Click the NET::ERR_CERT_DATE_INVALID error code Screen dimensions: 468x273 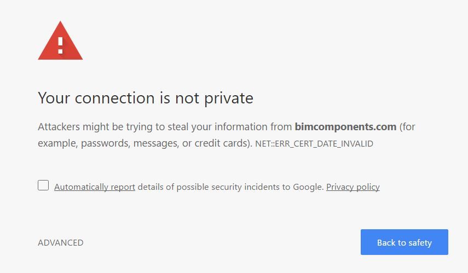pos(314,144)
